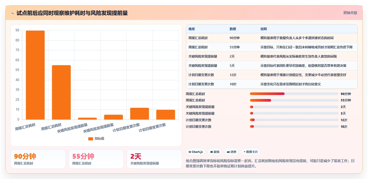Click the y-axis label 0 on the chart
Viewport: 368px width, 179px height.
pyautogui.click(x=18, y=120)
